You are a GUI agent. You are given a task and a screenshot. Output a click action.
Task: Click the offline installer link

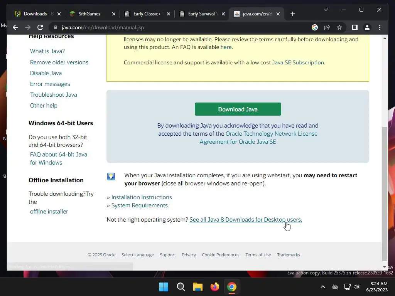(49, 212)
